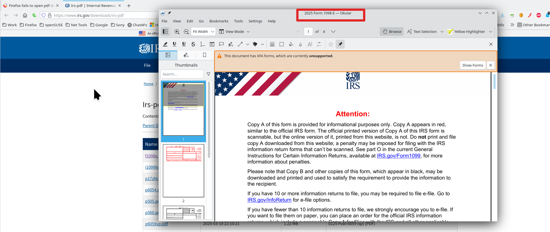Toggle the Okular sidebar panel button

165,31
